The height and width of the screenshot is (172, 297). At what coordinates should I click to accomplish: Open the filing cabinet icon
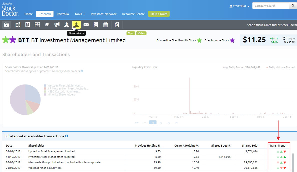[96, 25]
